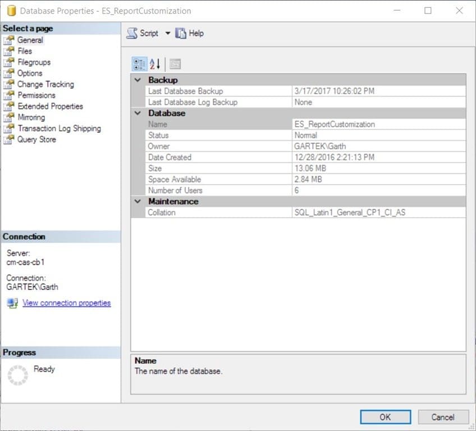Screen dimensions: 476x431
Task: Collapse the Maintenance category
Action: tap(138, 201)
